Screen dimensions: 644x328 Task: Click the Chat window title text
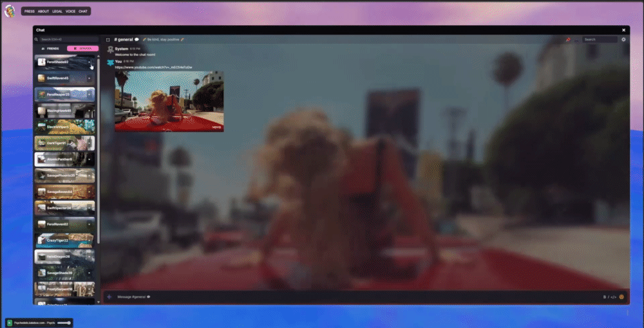click(x=40, y=30)
